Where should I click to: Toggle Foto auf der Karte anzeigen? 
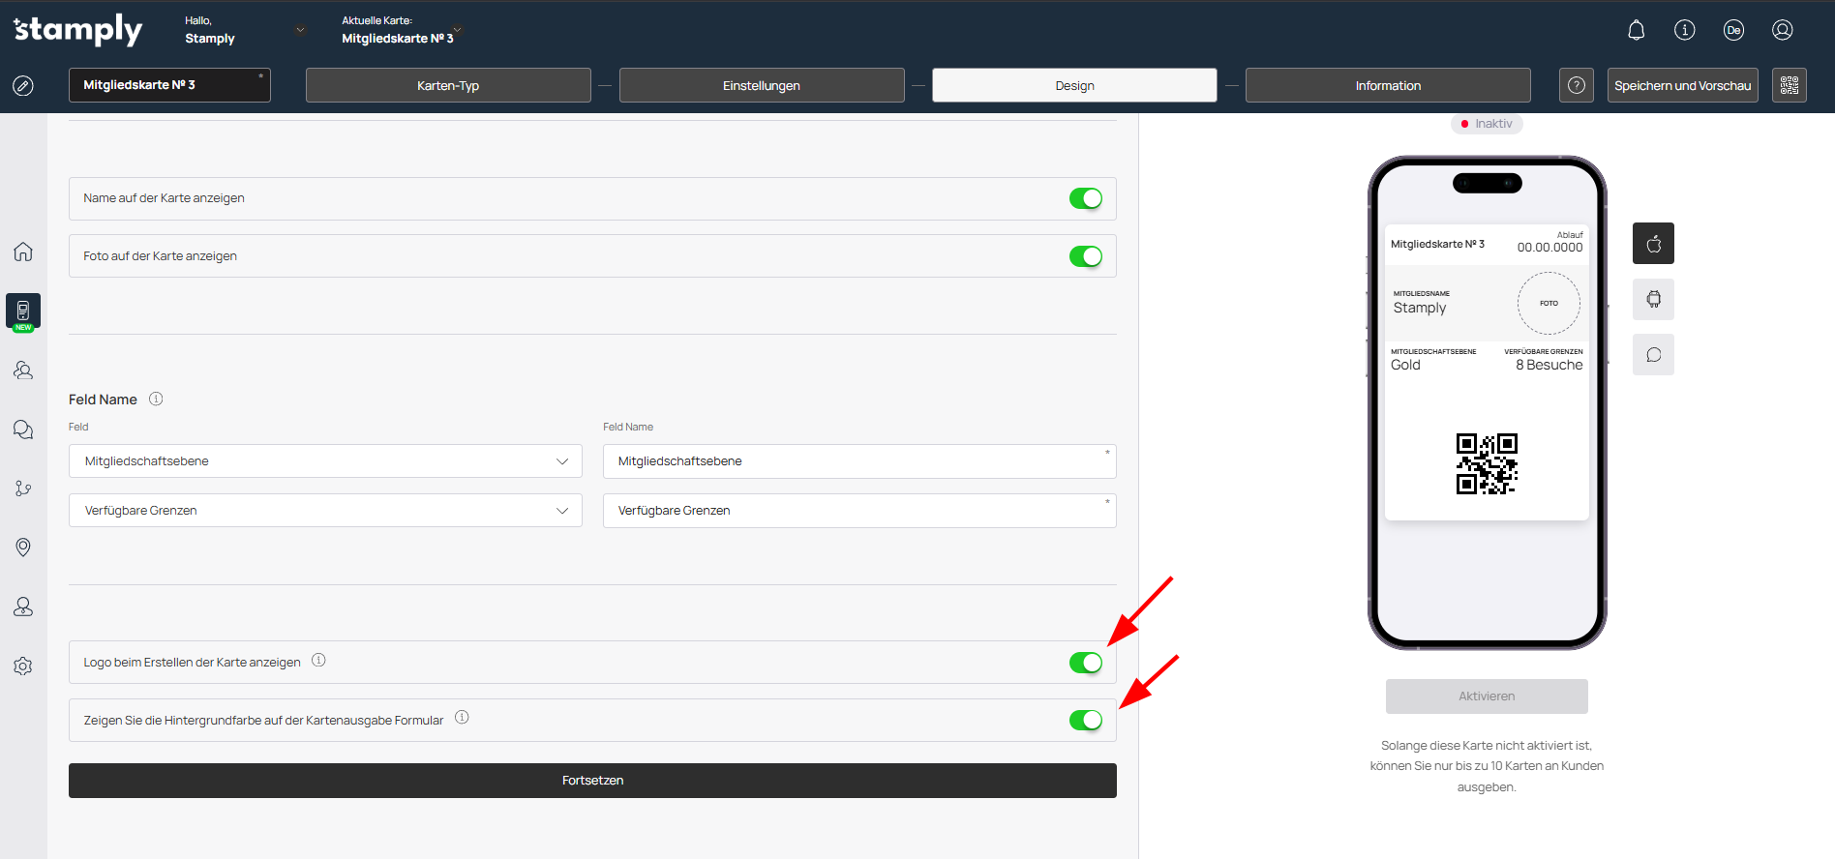click(x=1085, y=256)
